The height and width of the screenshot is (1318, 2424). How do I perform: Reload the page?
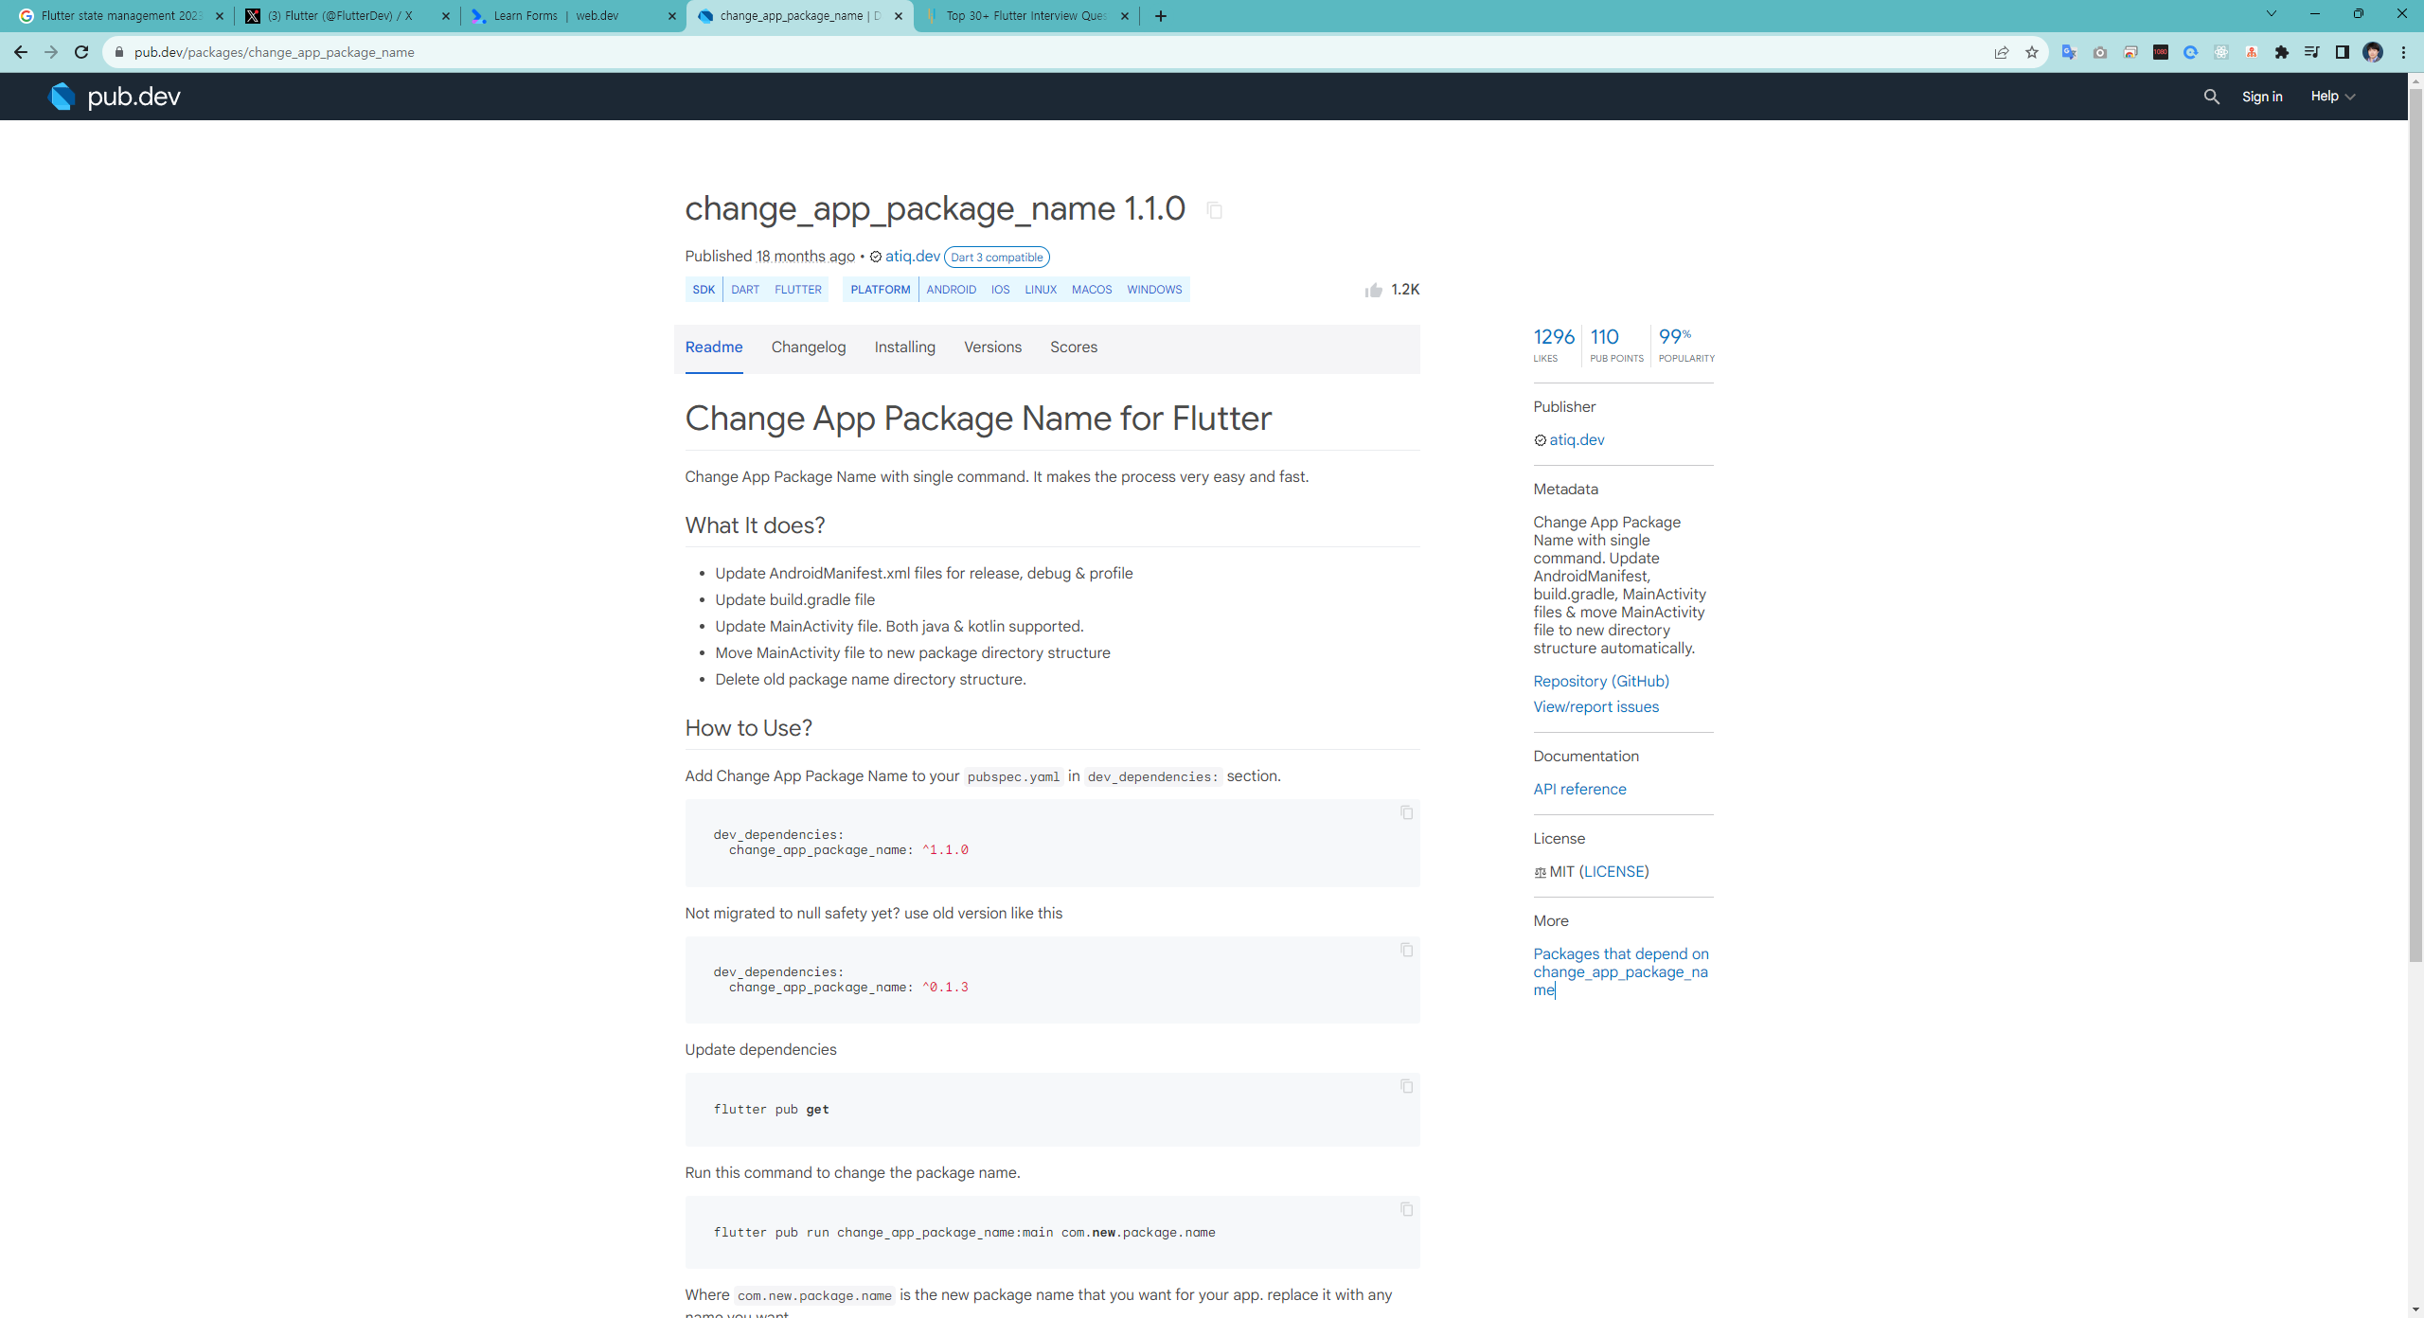coord(81,52)
